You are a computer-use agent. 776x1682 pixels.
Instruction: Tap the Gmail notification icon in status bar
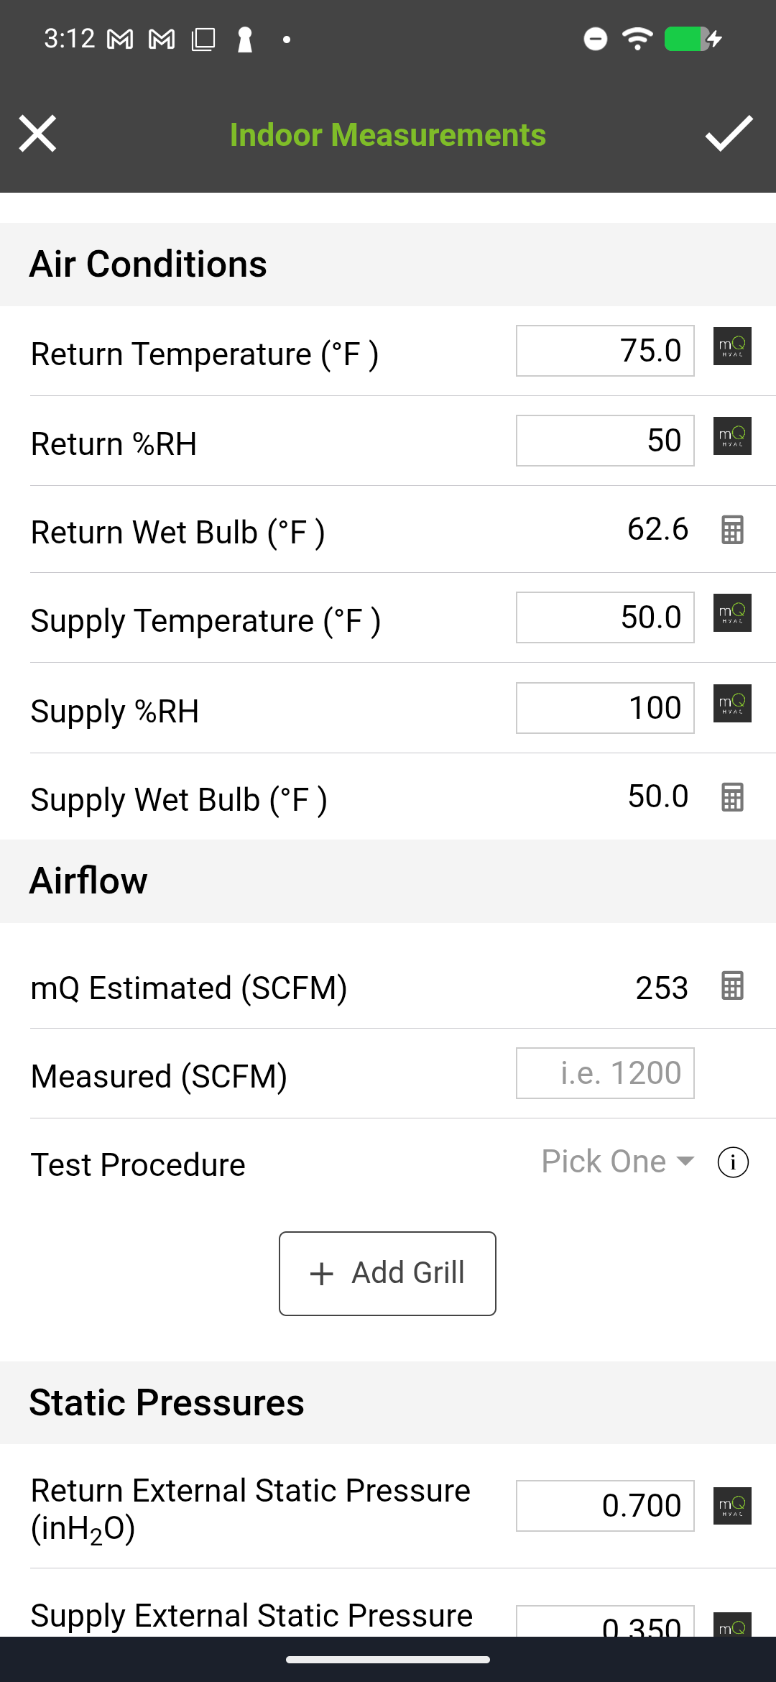click(x=120, y=40)
